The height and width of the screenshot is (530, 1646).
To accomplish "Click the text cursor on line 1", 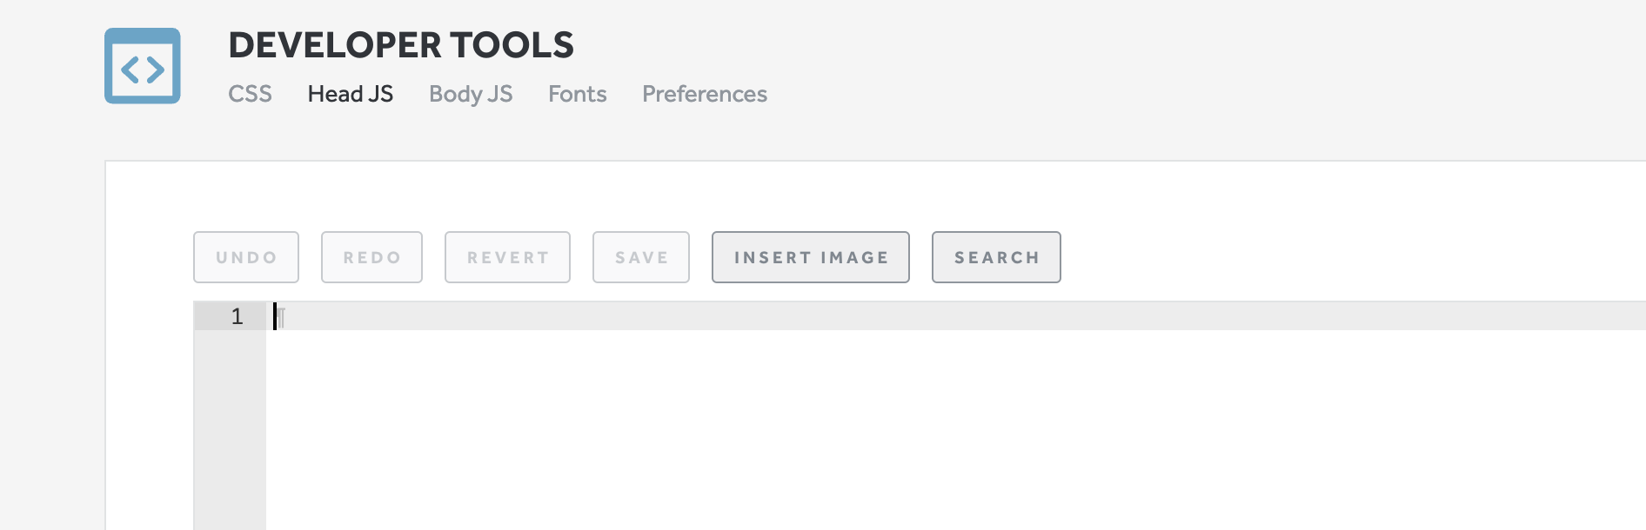I will pyautogui.click(x=278, y=318).
